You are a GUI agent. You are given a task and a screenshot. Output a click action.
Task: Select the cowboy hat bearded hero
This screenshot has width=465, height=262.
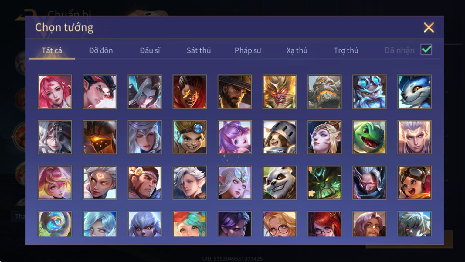235,92
